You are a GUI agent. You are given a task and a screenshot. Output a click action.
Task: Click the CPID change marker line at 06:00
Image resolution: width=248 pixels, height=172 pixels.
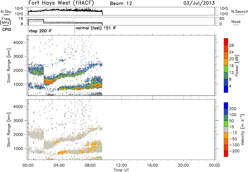(x=75, y=30)
